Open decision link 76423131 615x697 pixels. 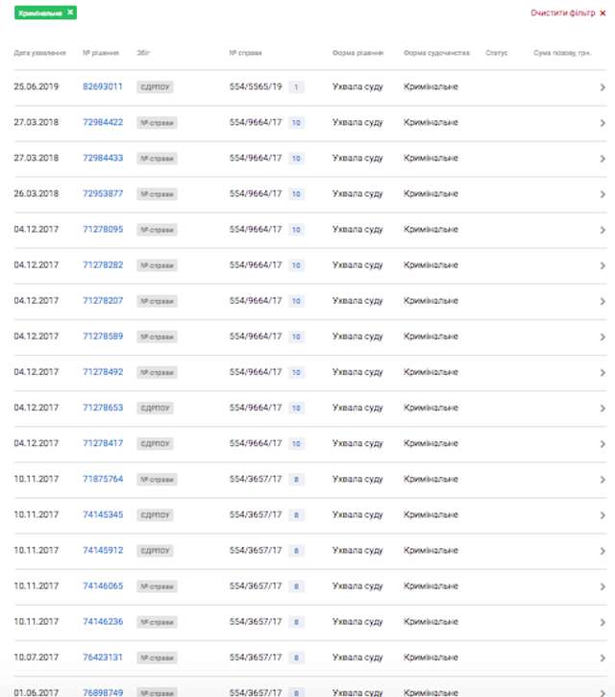tap(102, 658)
